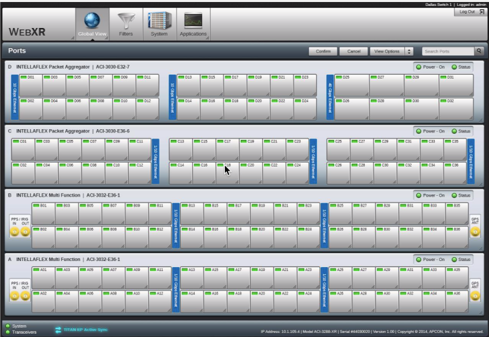Select port D17

coord(235,85)
